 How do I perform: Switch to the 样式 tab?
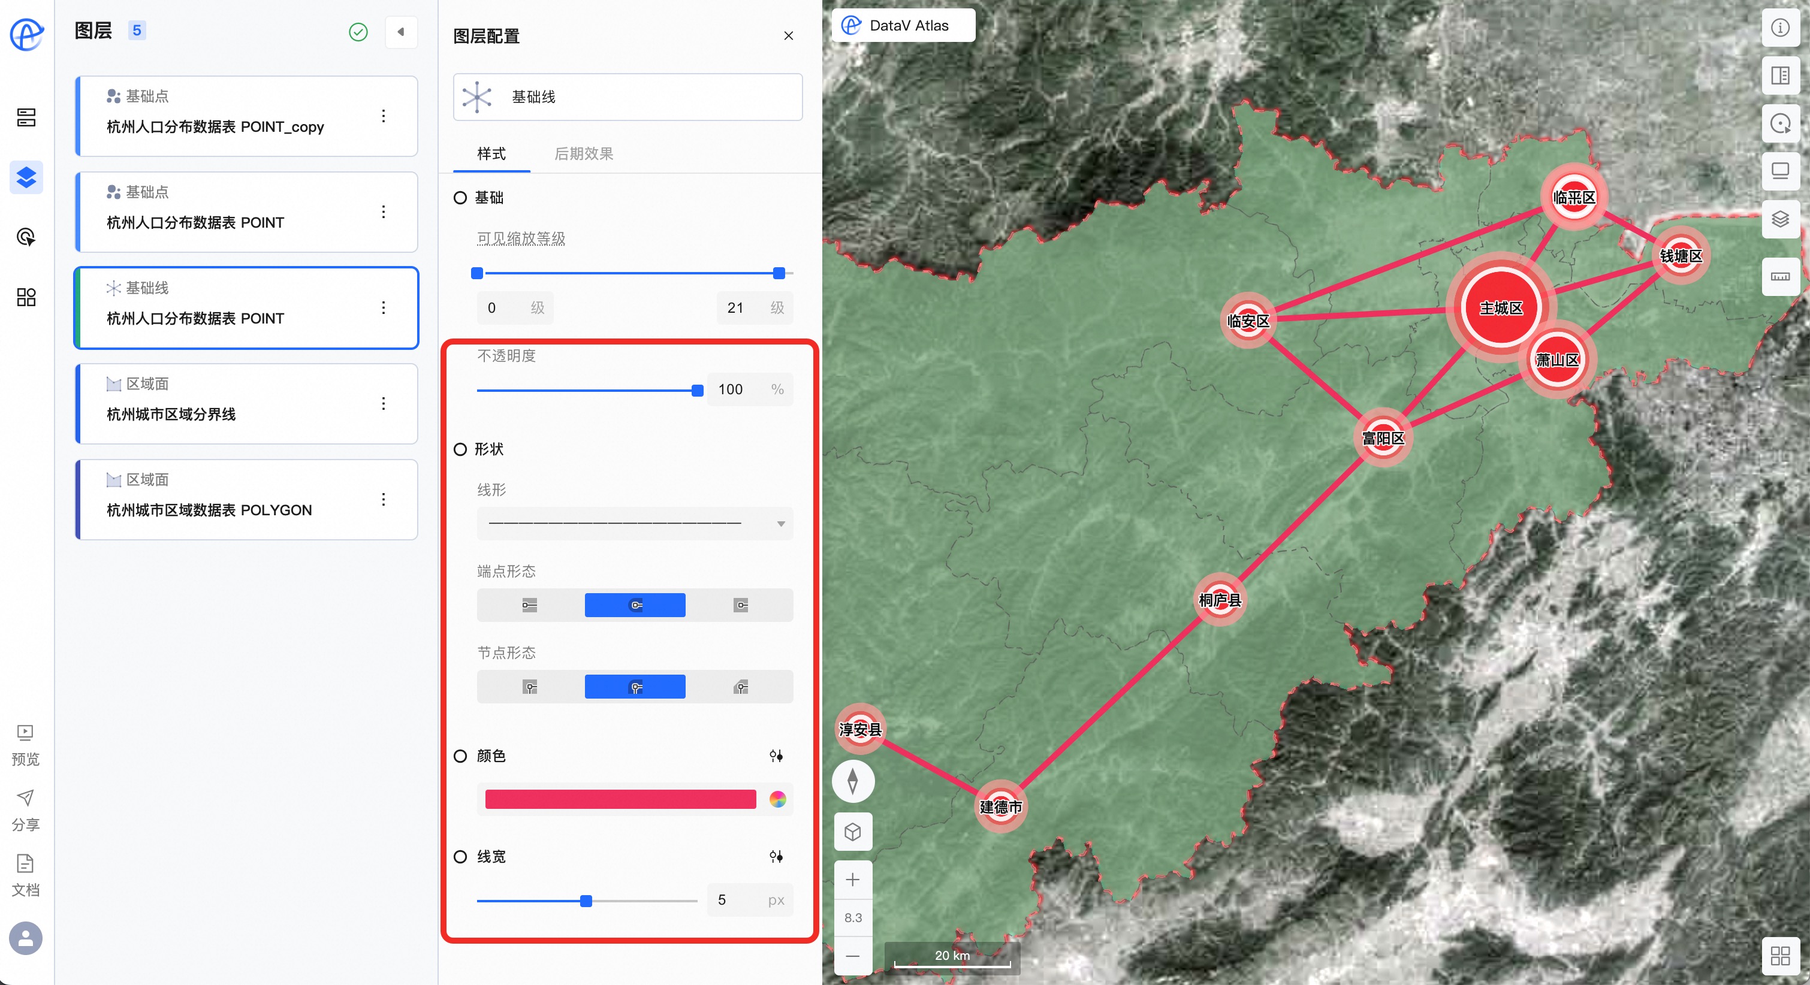[491, 154]
